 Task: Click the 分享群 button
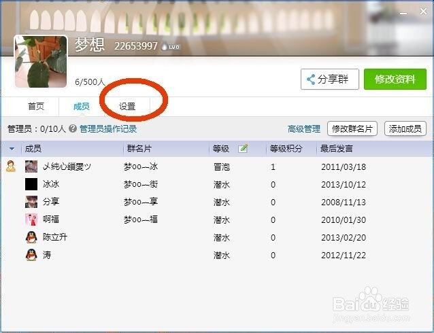330,80
